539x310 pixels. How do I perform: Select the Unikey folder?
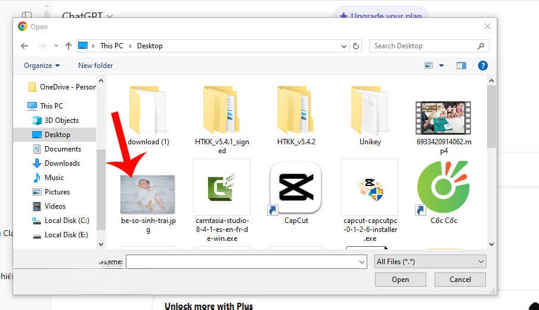pyautogui.click(x=370, y=116)
